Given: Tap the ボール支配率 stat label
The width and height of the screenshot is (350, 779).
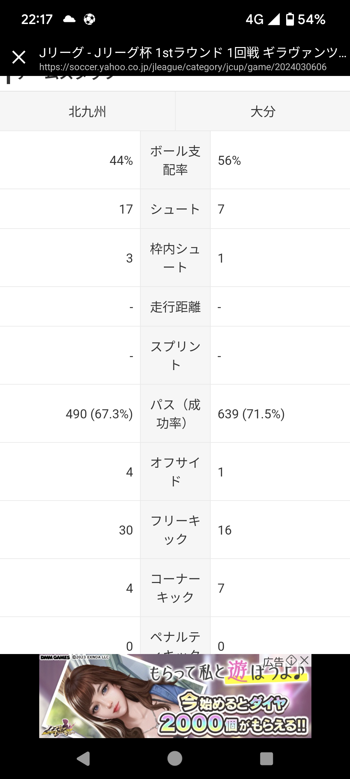Looking at the screenshot, I should pos(175,160).
